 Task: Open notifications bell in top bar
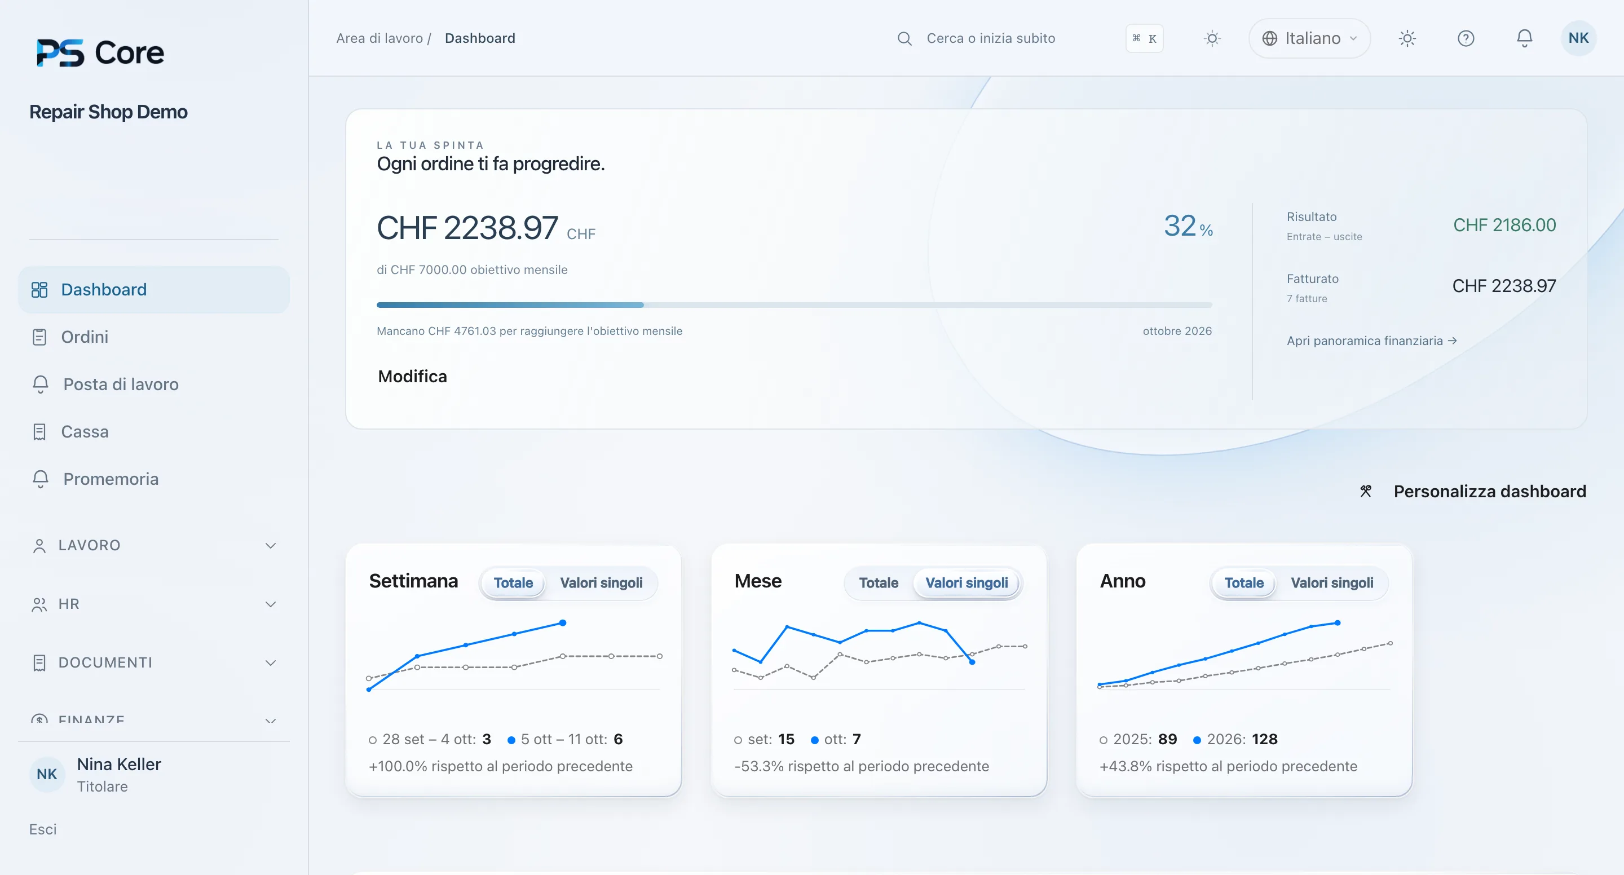1524,38
